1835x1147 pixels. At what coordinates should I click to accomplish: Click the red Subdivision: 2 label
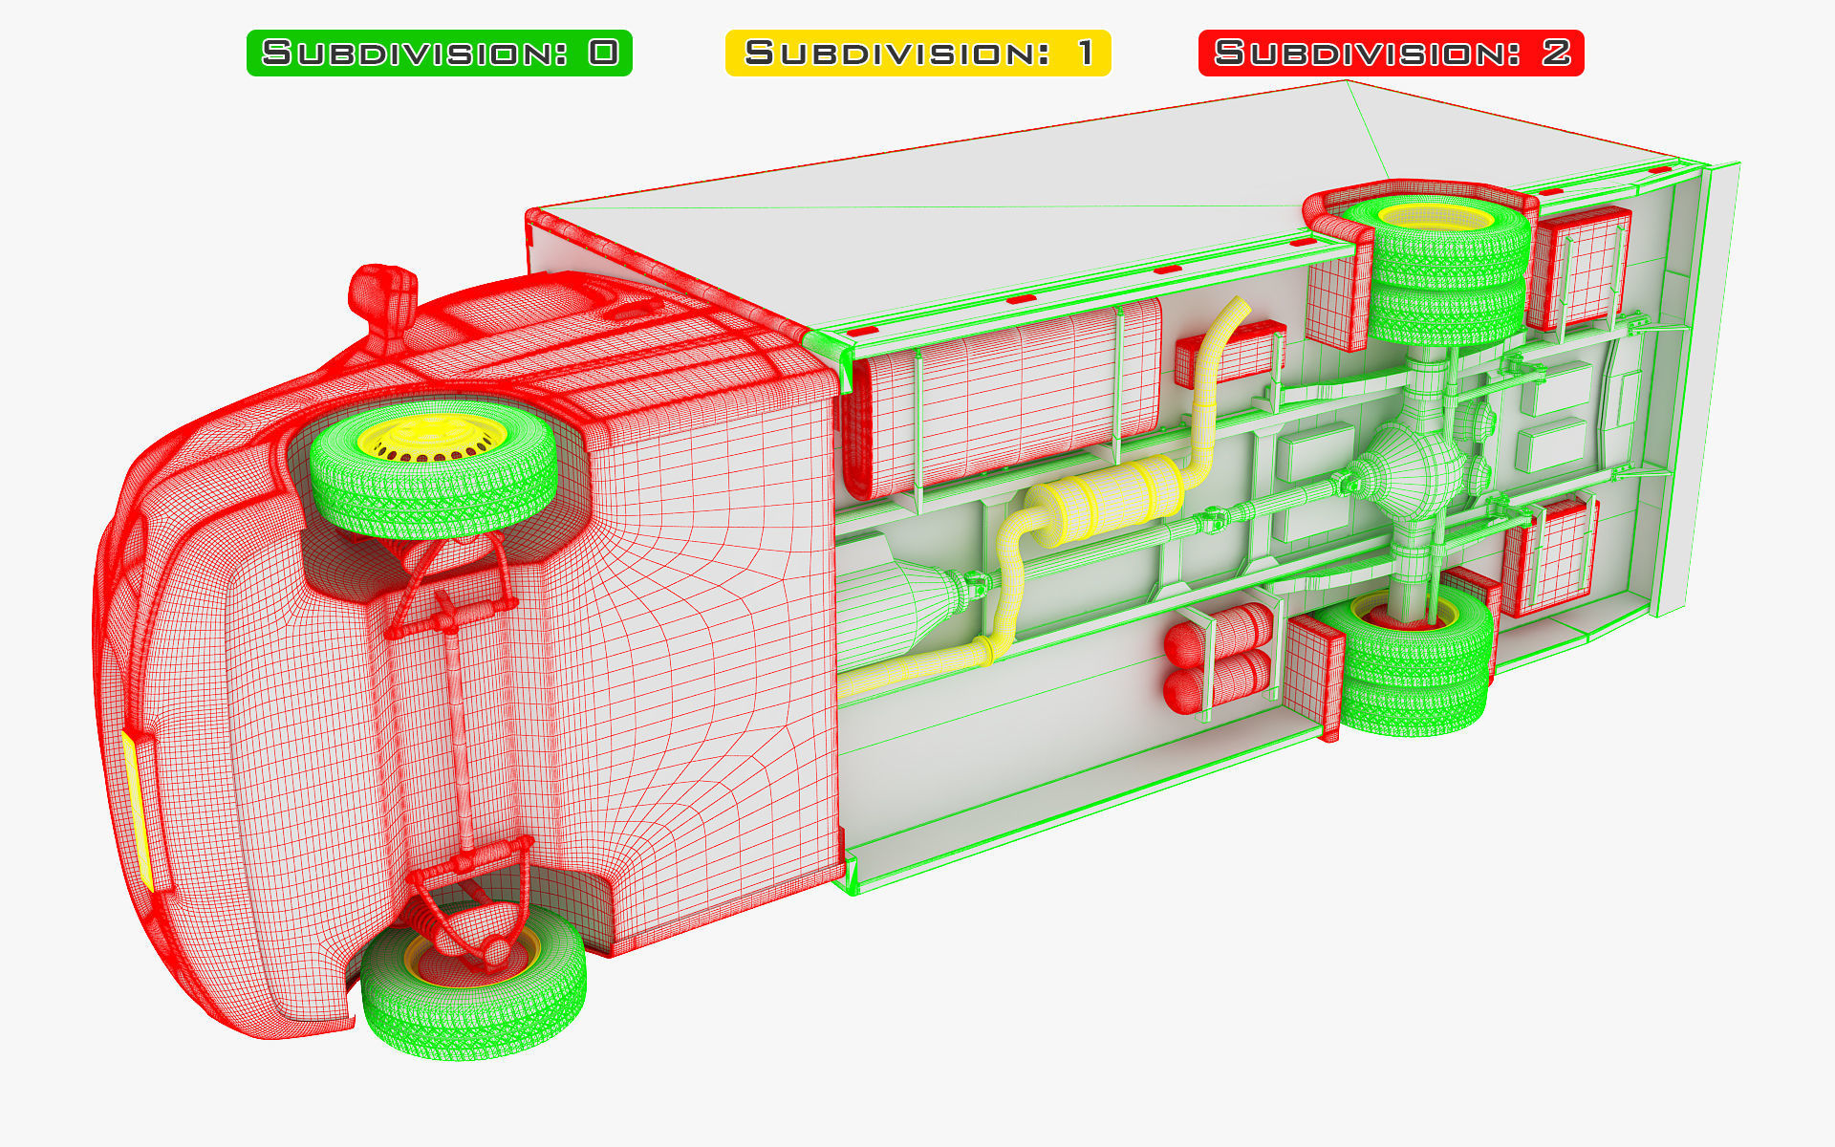pos(1391,53)
